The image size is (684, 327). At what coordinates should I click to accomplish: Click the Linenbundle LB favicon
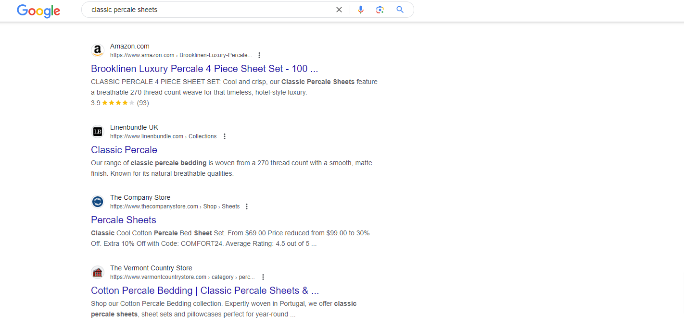tap(98, 132)
